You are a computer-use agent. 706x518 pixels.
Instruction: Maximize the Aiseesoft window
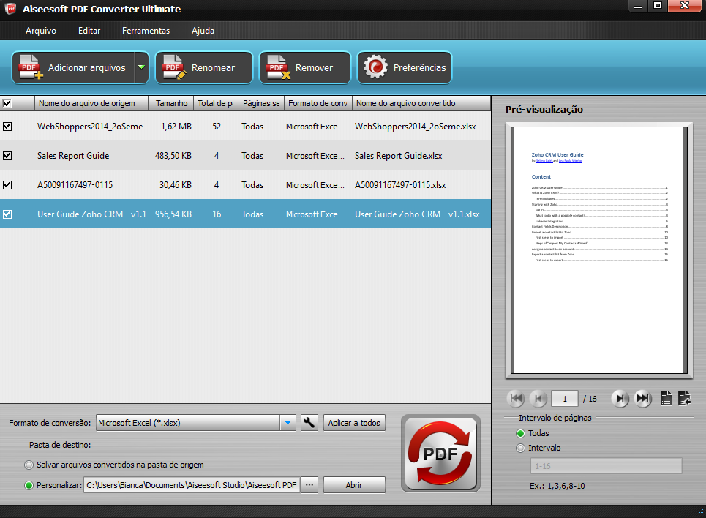pyautogui.click(x=658, y=6)
